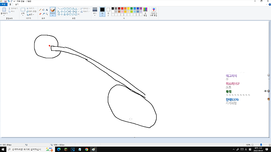Click the Save icon in title bar
The width and height of the screenshot is (271, 152).
point(5,1)
